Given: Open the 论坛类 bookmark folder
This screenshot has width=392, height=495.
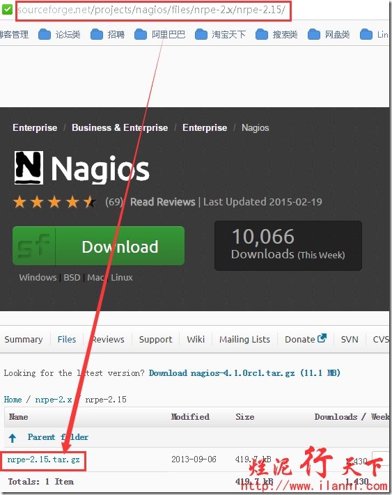Looking at the screenshot, I should (59, 34).
